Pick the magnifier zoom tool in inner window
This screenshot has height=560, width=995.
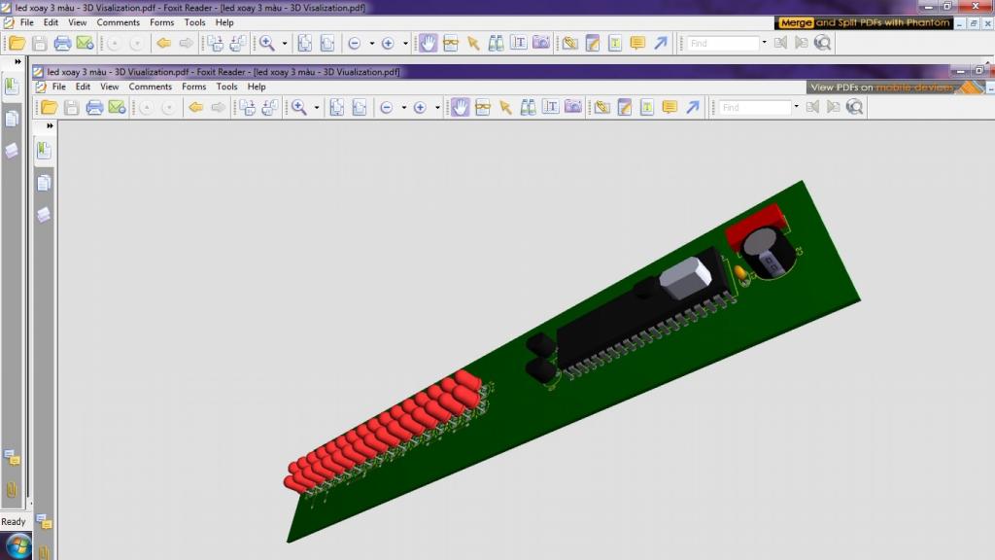coord(299,107)
